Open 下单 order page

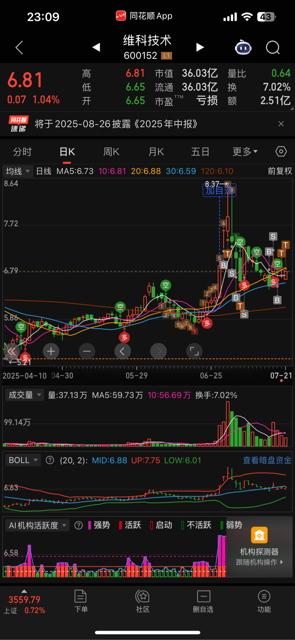pos(81,601)
